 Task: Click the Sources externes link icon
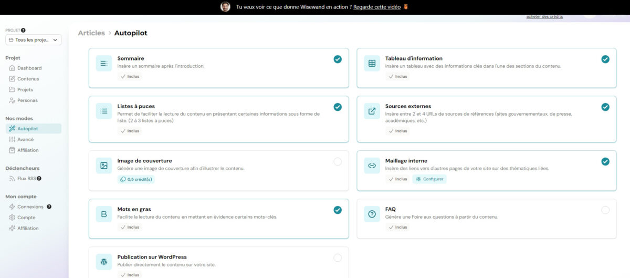[372, 111]
